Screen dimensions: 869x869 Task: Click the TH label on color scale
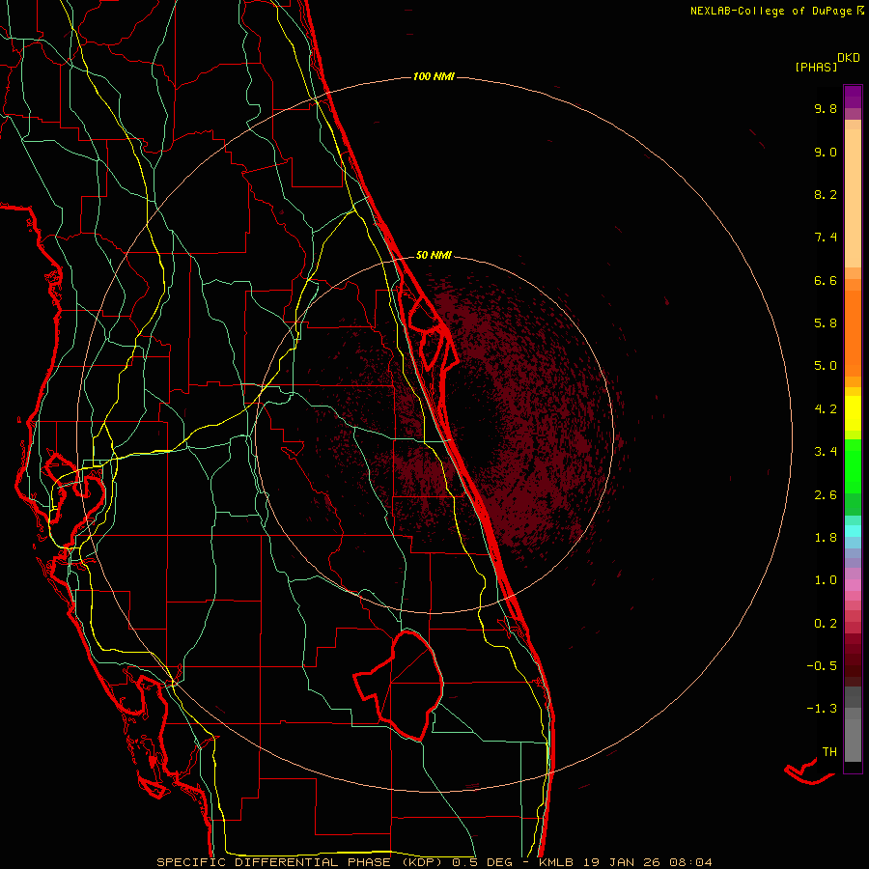coord(829,751)
